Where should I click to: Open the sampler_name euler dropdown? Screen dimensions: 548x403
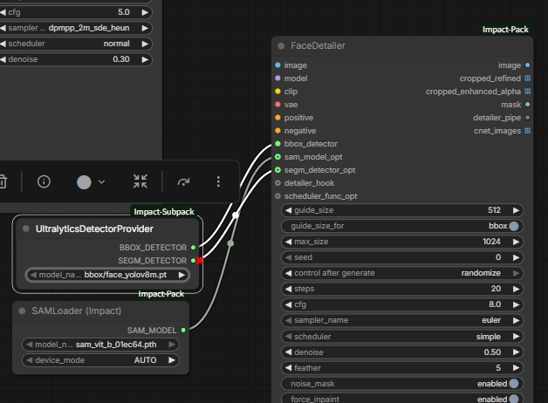click(401, 320)
